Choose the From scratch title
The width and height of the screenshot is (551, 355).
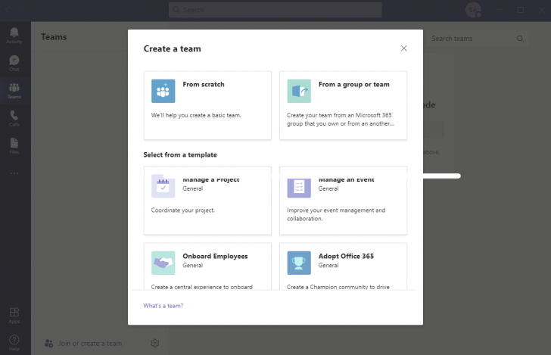tap(204, 84)
